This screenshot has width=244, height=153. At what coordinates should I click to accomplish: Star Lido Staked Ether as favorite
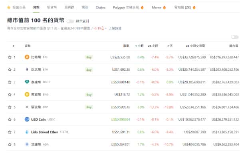tap(10, 132)
